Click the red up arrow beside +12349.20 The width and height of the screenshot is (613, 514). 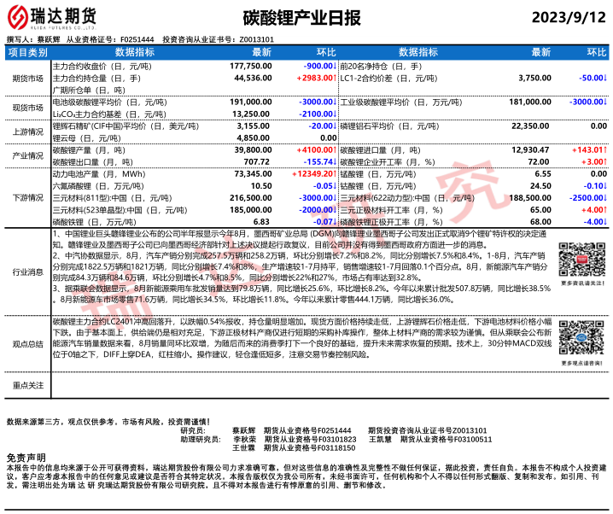pos(335,173)
